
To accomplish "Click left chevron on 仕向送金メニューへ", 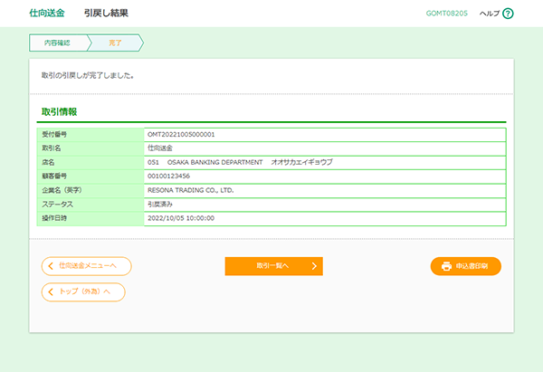I will tap(51, 266).
